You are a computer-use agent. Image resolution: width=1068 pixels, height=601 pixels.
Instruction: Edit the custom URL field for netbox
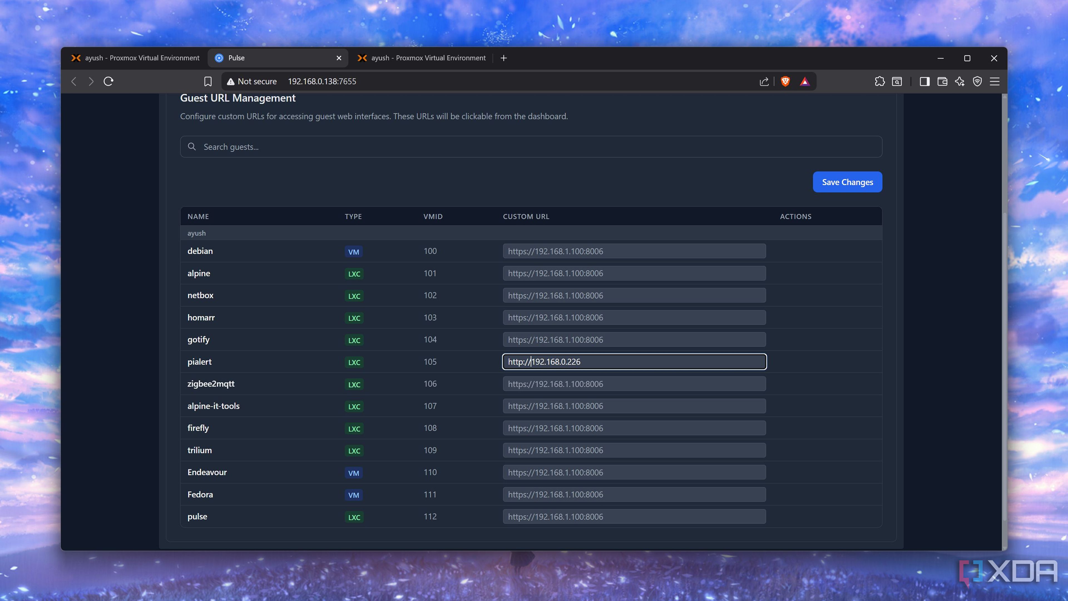click(x=634, y=295)
